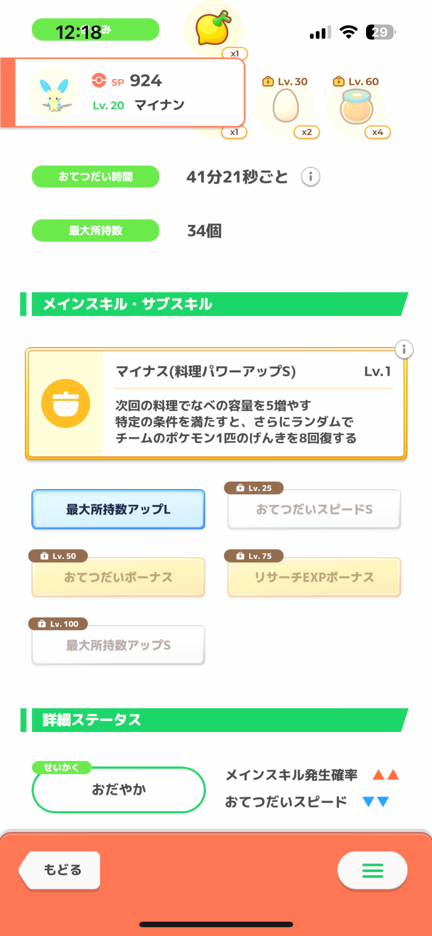Tap the locked Lv. 60 honey jar
432x936 pixels.
pyautogui.click(x=357, y=107)
